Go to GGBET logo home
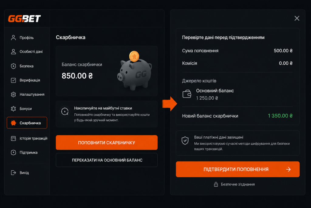 [24, 19]
